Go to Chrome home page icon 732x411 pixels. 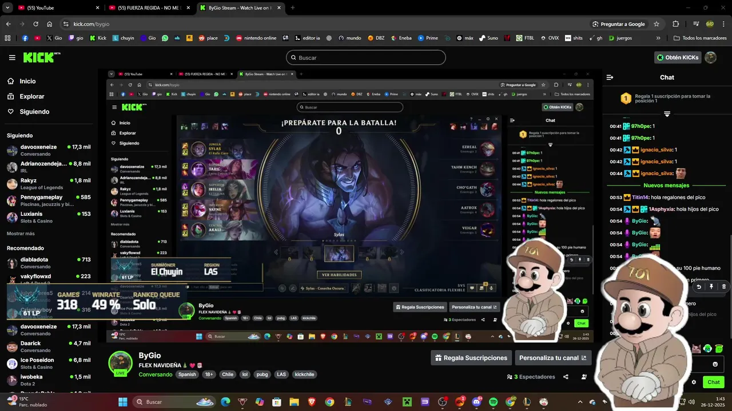coord(50,24)
